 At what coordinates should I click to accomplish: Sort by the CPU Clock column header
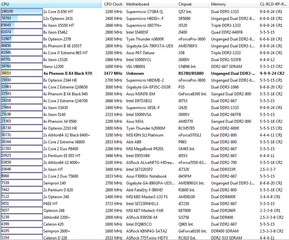click(113, 4)
